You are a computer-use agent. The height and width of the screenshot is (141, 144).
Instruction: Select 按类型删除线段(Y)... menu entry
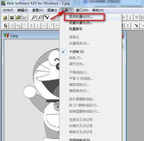click(x=91, y=111)
